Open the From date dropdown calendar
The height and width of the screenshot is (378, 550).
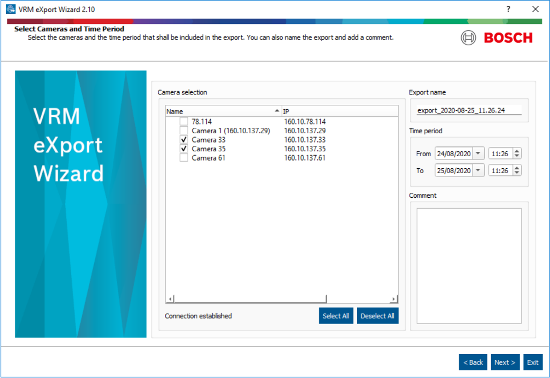pos(478,154)
